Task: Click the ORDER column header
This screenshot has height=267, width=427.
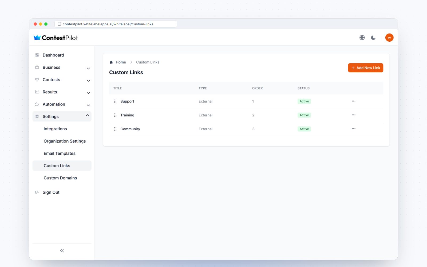Action: pos(257,88)
